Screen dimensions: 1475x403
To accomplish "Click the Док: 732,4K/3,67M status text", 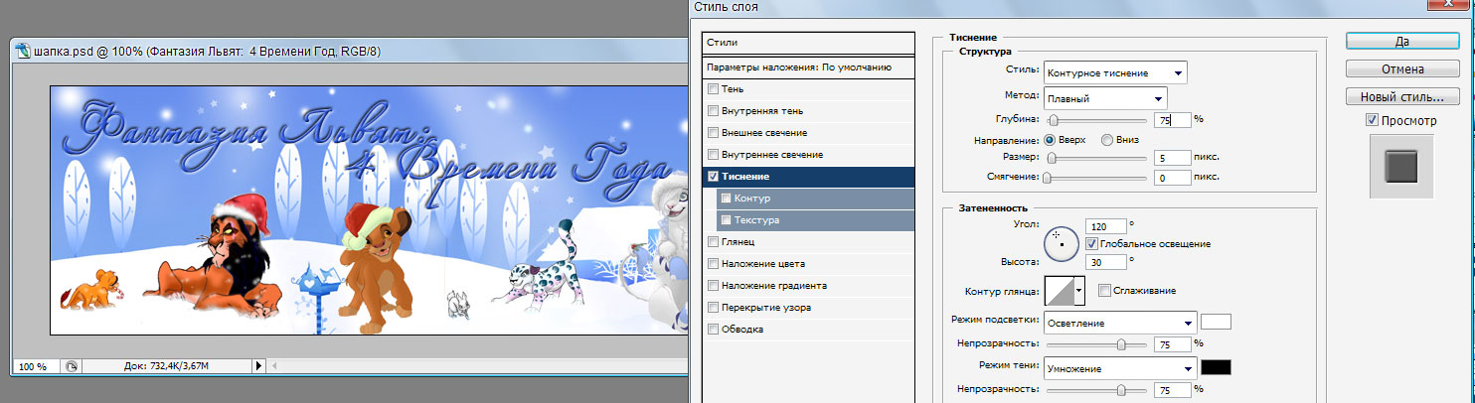I will [x=165, y=366].
